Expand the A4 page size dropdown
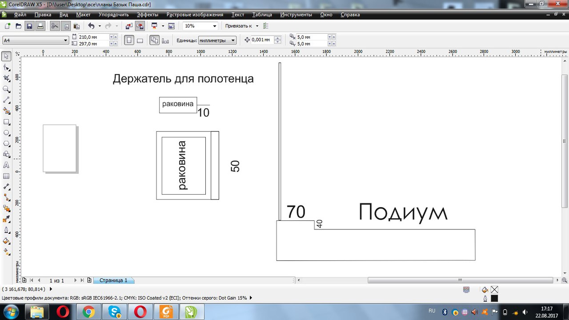 [x=65, y=40]
